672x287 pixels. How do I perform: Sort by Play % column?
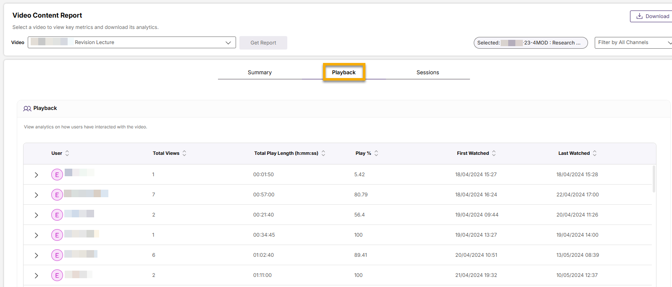pos(376,153)
